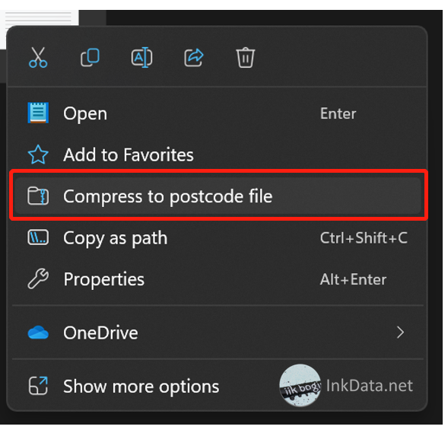Screen dimensions: 448x436
Task: Click the OneDrive cloud icon
Action: [x=38, y=333]
